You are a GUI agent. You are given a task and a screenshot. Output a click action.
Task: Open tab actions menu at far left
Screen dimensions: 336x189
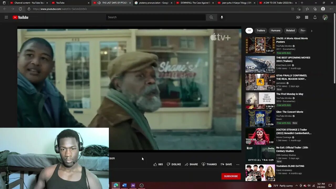[x=4, y=3]
